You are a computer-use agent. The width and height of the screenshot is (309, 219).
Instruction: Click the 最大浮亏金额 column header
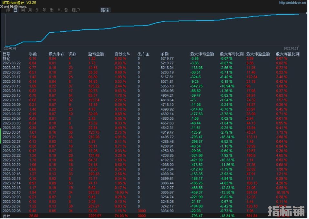(202, 54)
